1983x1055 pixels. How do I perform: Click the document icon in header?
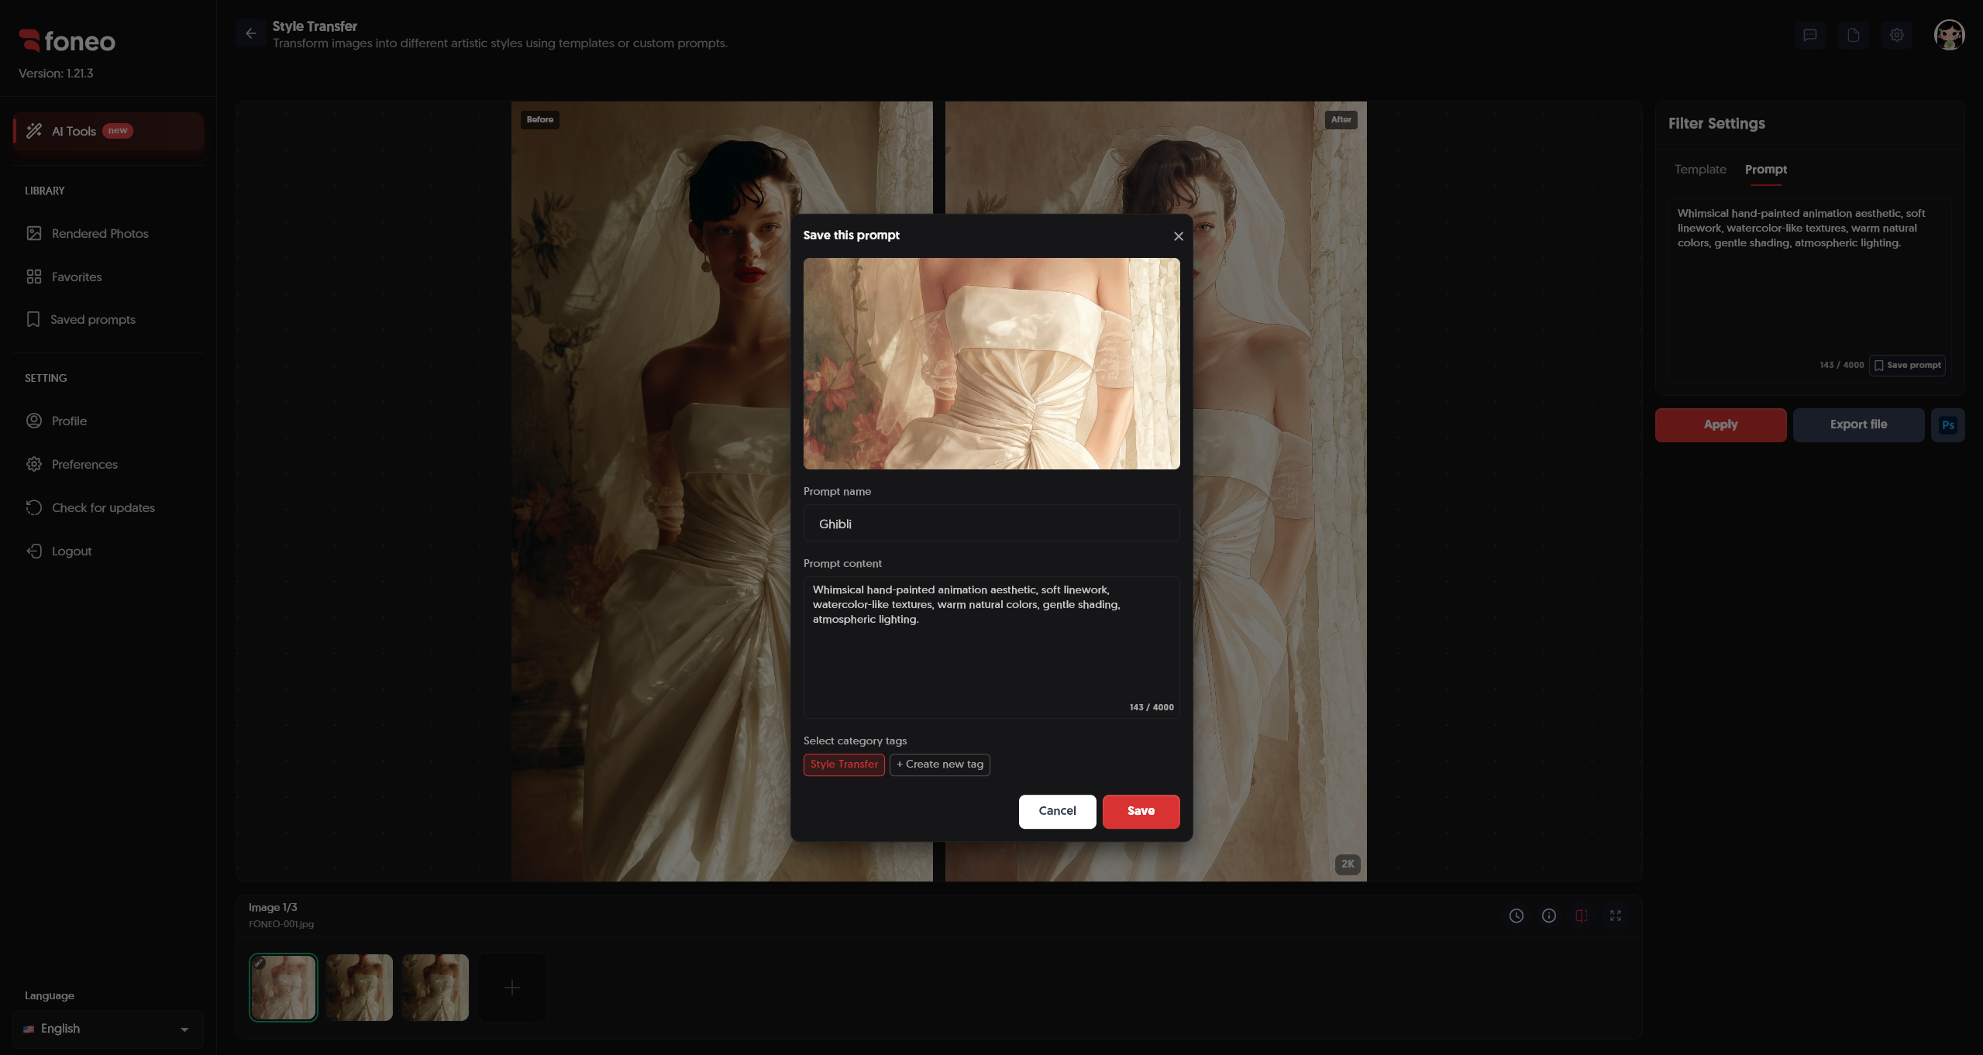(x=1853, y=35)
